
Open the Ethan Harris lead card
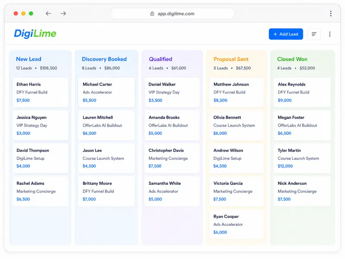click(x=41, y=92)
